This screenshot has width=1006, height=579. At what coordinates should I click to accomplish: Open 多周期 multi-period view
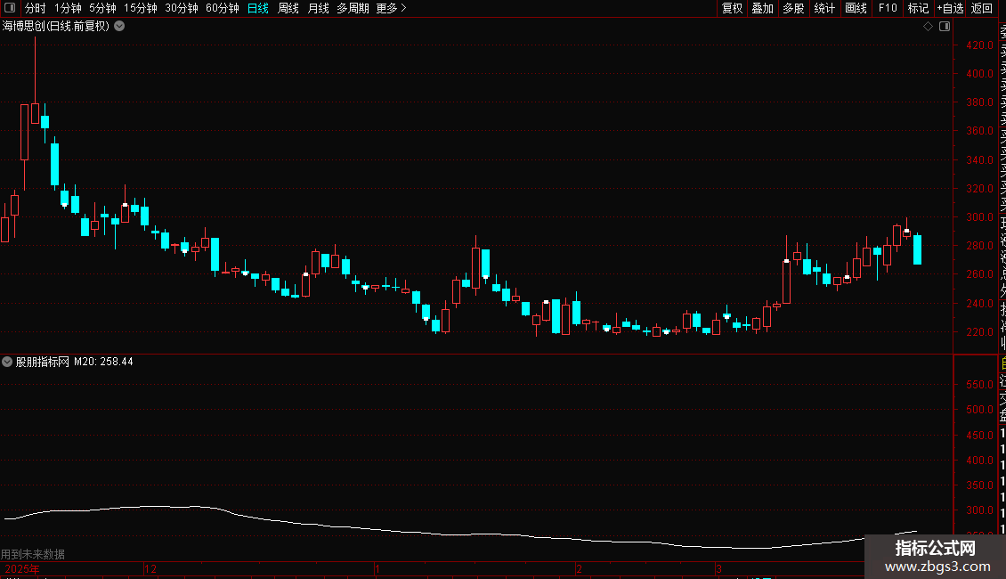pyautogui.click(x=353, y=8)
